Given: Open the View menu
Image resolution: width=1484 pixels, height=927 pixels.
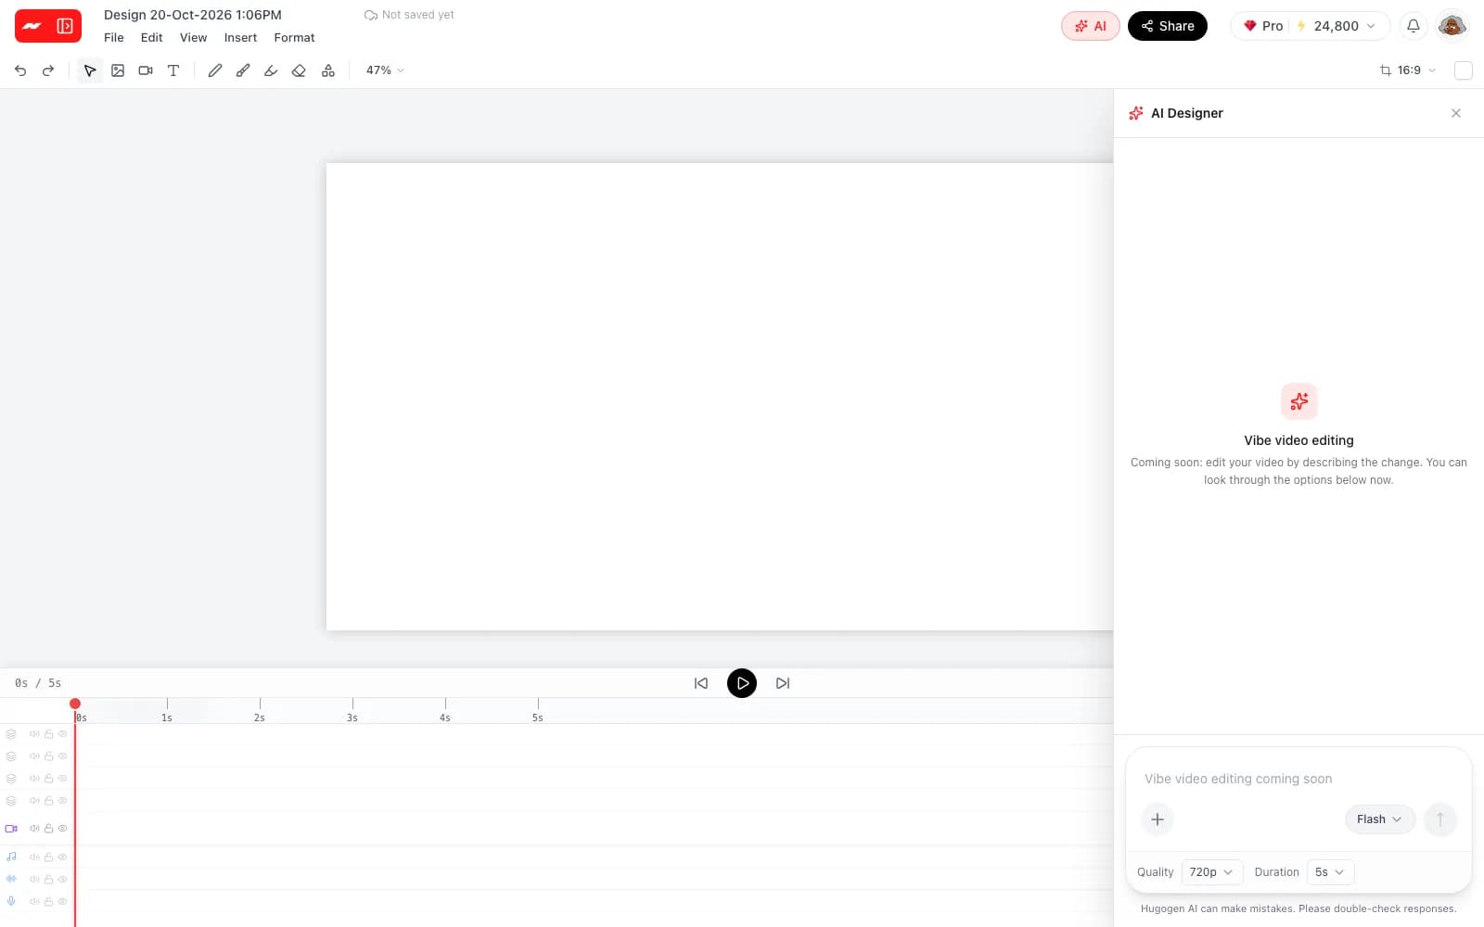Looking at the screenshot, I should pos(193,38).
